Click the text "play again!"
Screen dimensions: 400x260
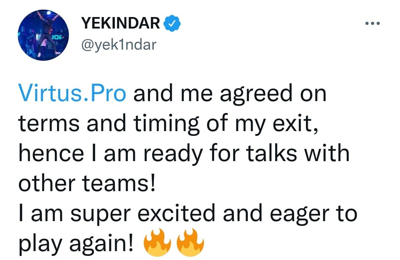76,243
